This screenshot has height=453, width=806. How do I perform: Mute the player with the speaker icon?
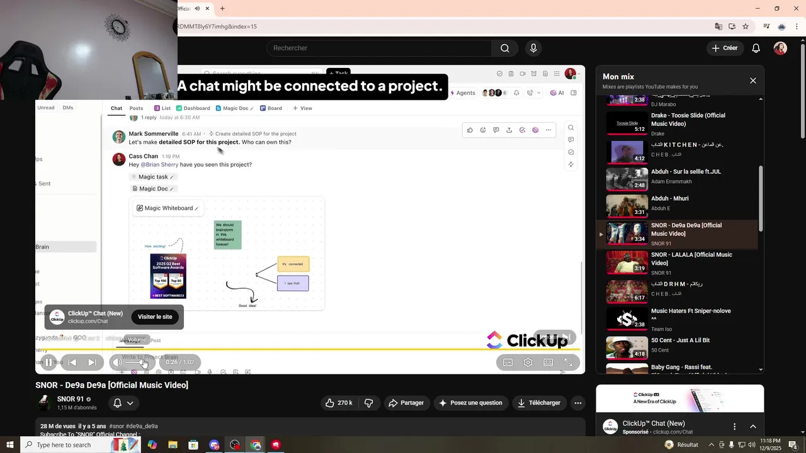coord(118,362)
